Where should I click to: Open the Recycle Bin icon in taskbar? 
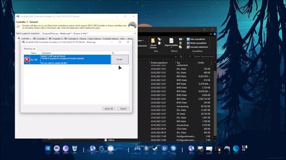[75, 148]
